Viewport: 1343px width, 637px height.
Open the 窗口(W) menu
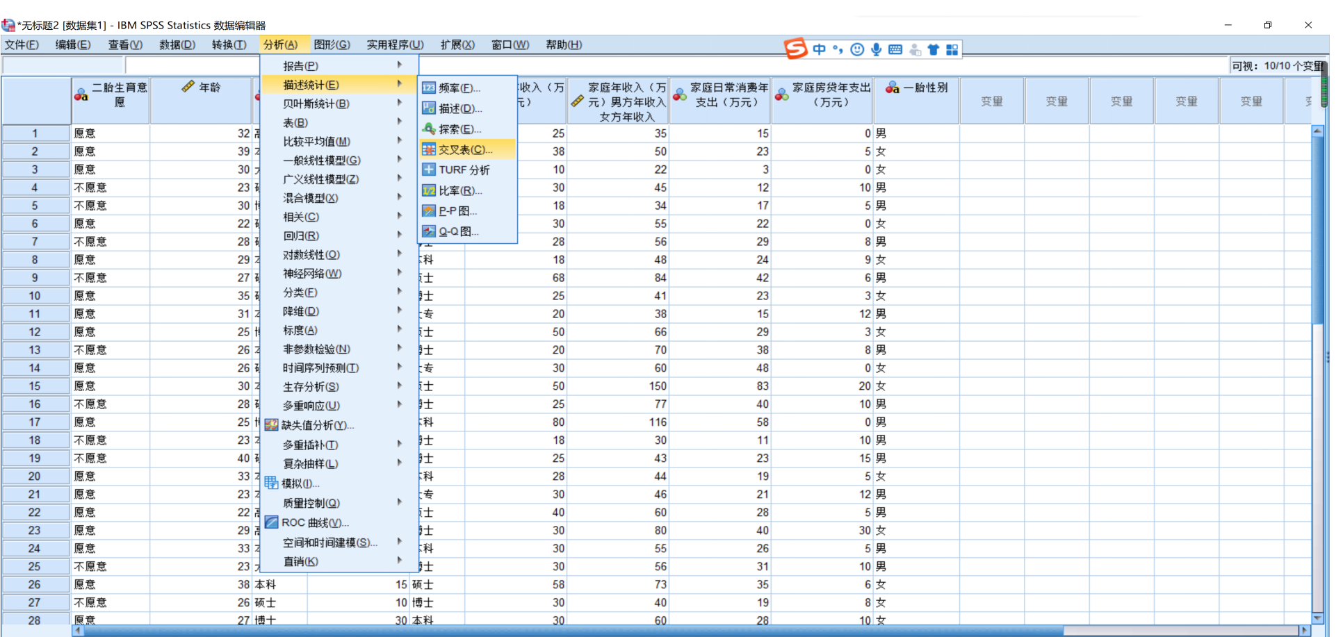(510, 44)
